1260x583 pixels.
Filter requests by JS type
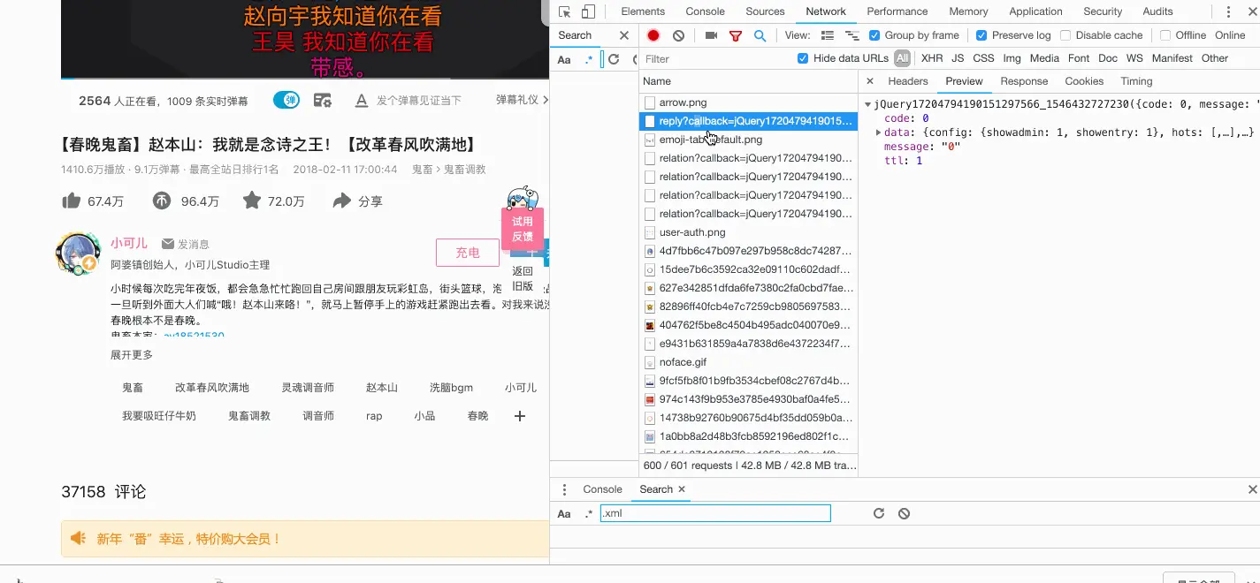tap(958, 58)
